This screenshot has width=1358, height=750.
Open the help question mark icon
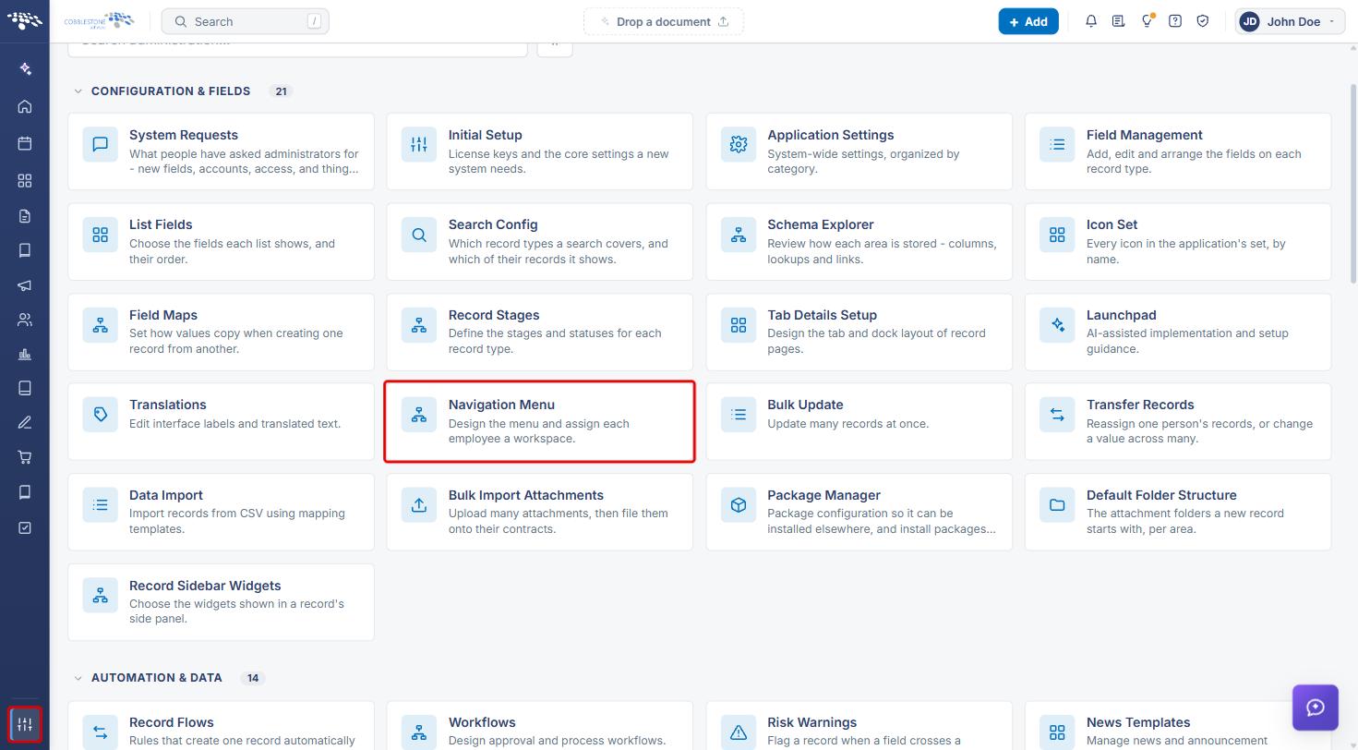coord(1175,21)
